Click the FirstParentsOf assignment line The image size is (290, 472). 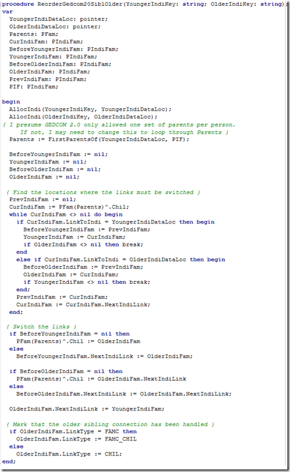click(x=99, y=140)
